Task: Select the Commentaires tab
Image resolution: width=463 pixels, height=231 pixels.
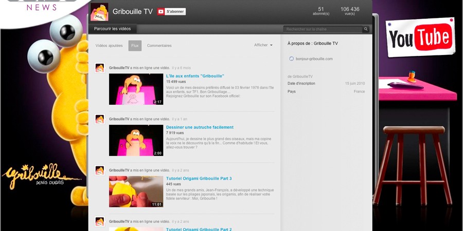Action: 159,46
